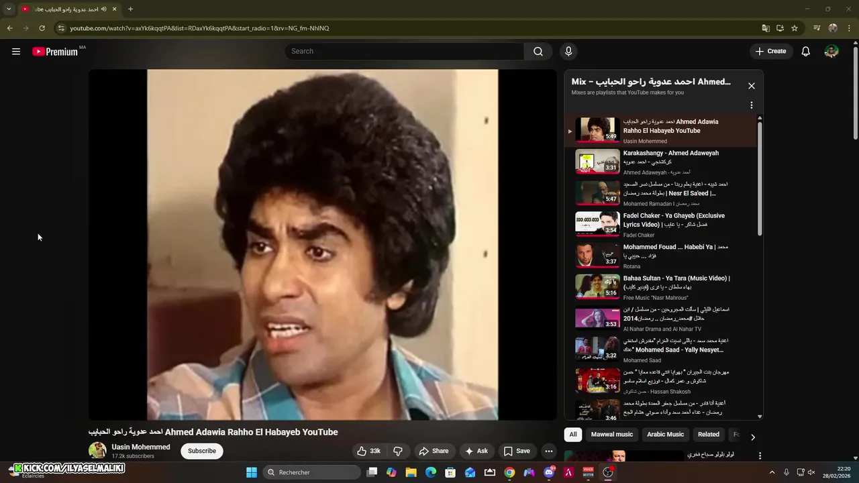859x483 pixels.
Task: Reload the page in Chrome
Action: coord(42,28)
